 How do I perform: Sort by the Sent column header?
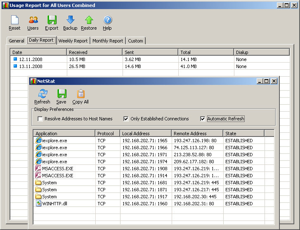150,52
